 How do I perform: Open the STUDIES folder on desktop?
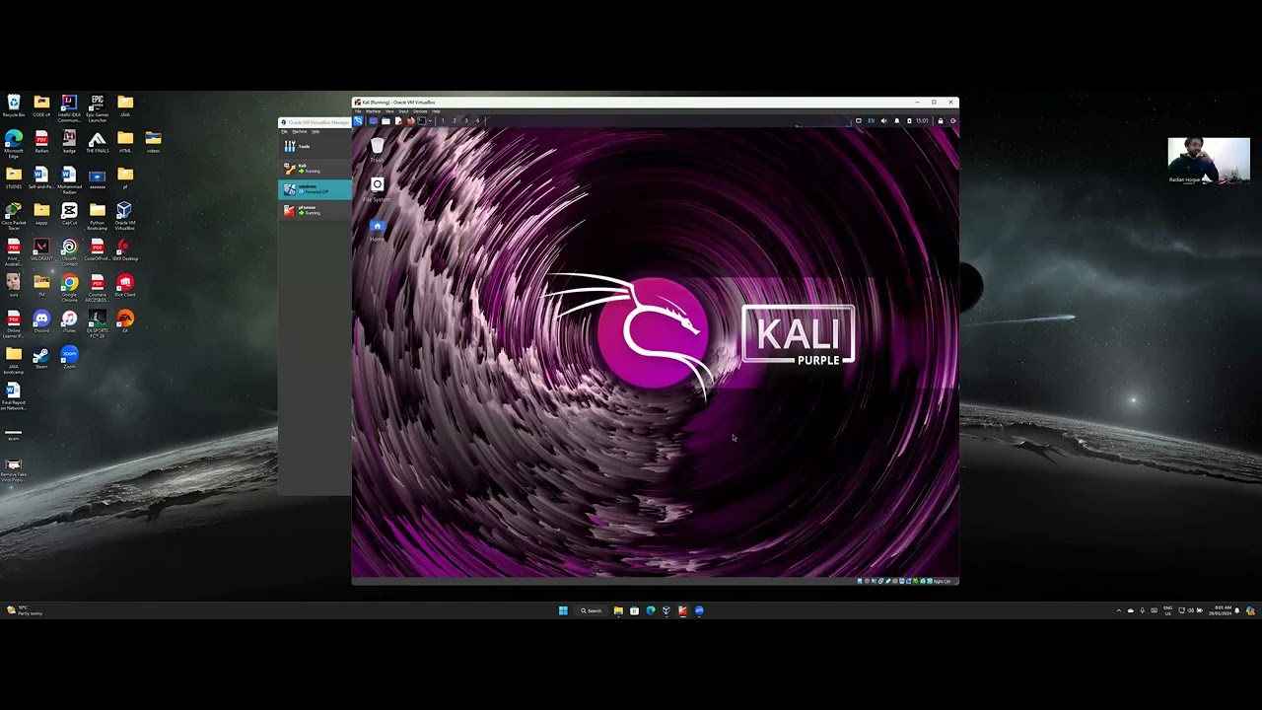click(14, 178)
